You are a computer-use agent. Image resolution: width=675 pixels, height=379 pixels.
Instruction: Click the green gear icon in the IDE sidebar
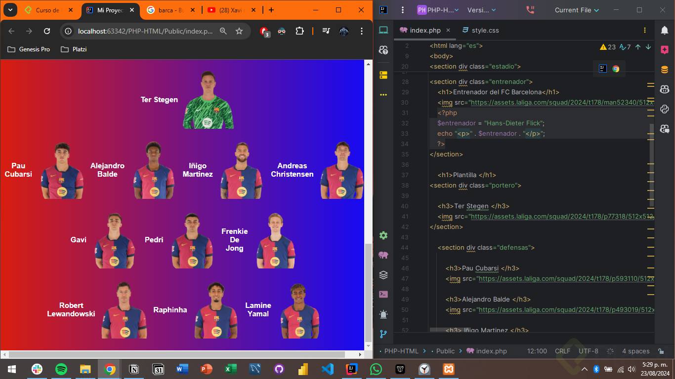click(383, 235)
